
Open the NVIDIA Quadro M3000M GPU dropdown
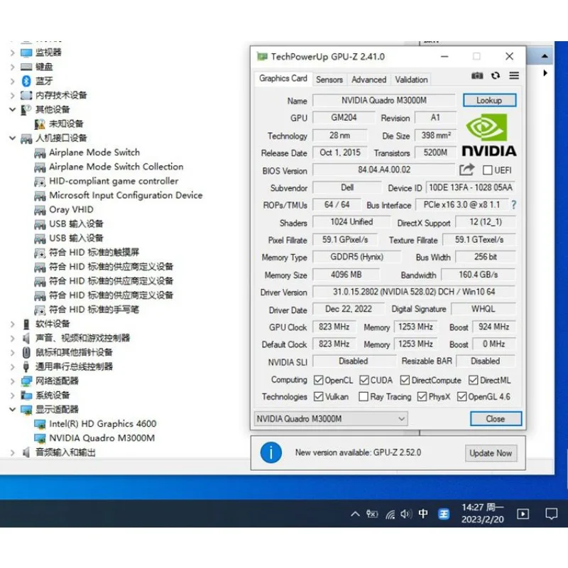pos(331,419)
